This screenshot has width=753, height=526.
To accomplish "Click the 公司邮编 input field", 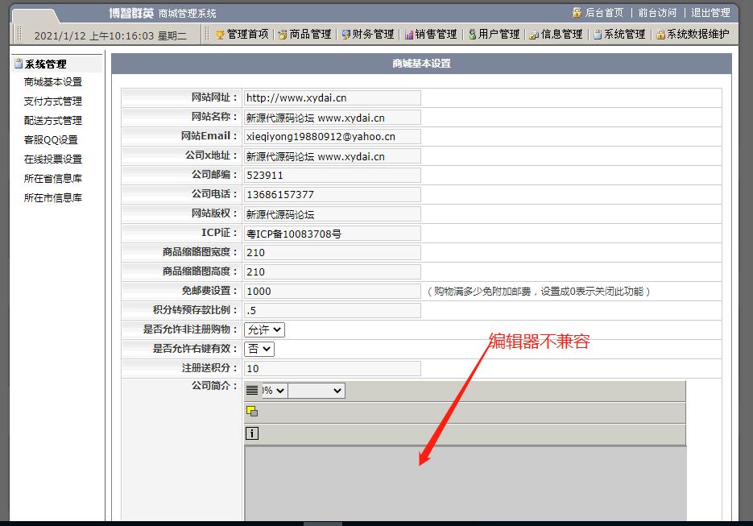I will pos(333,176).
